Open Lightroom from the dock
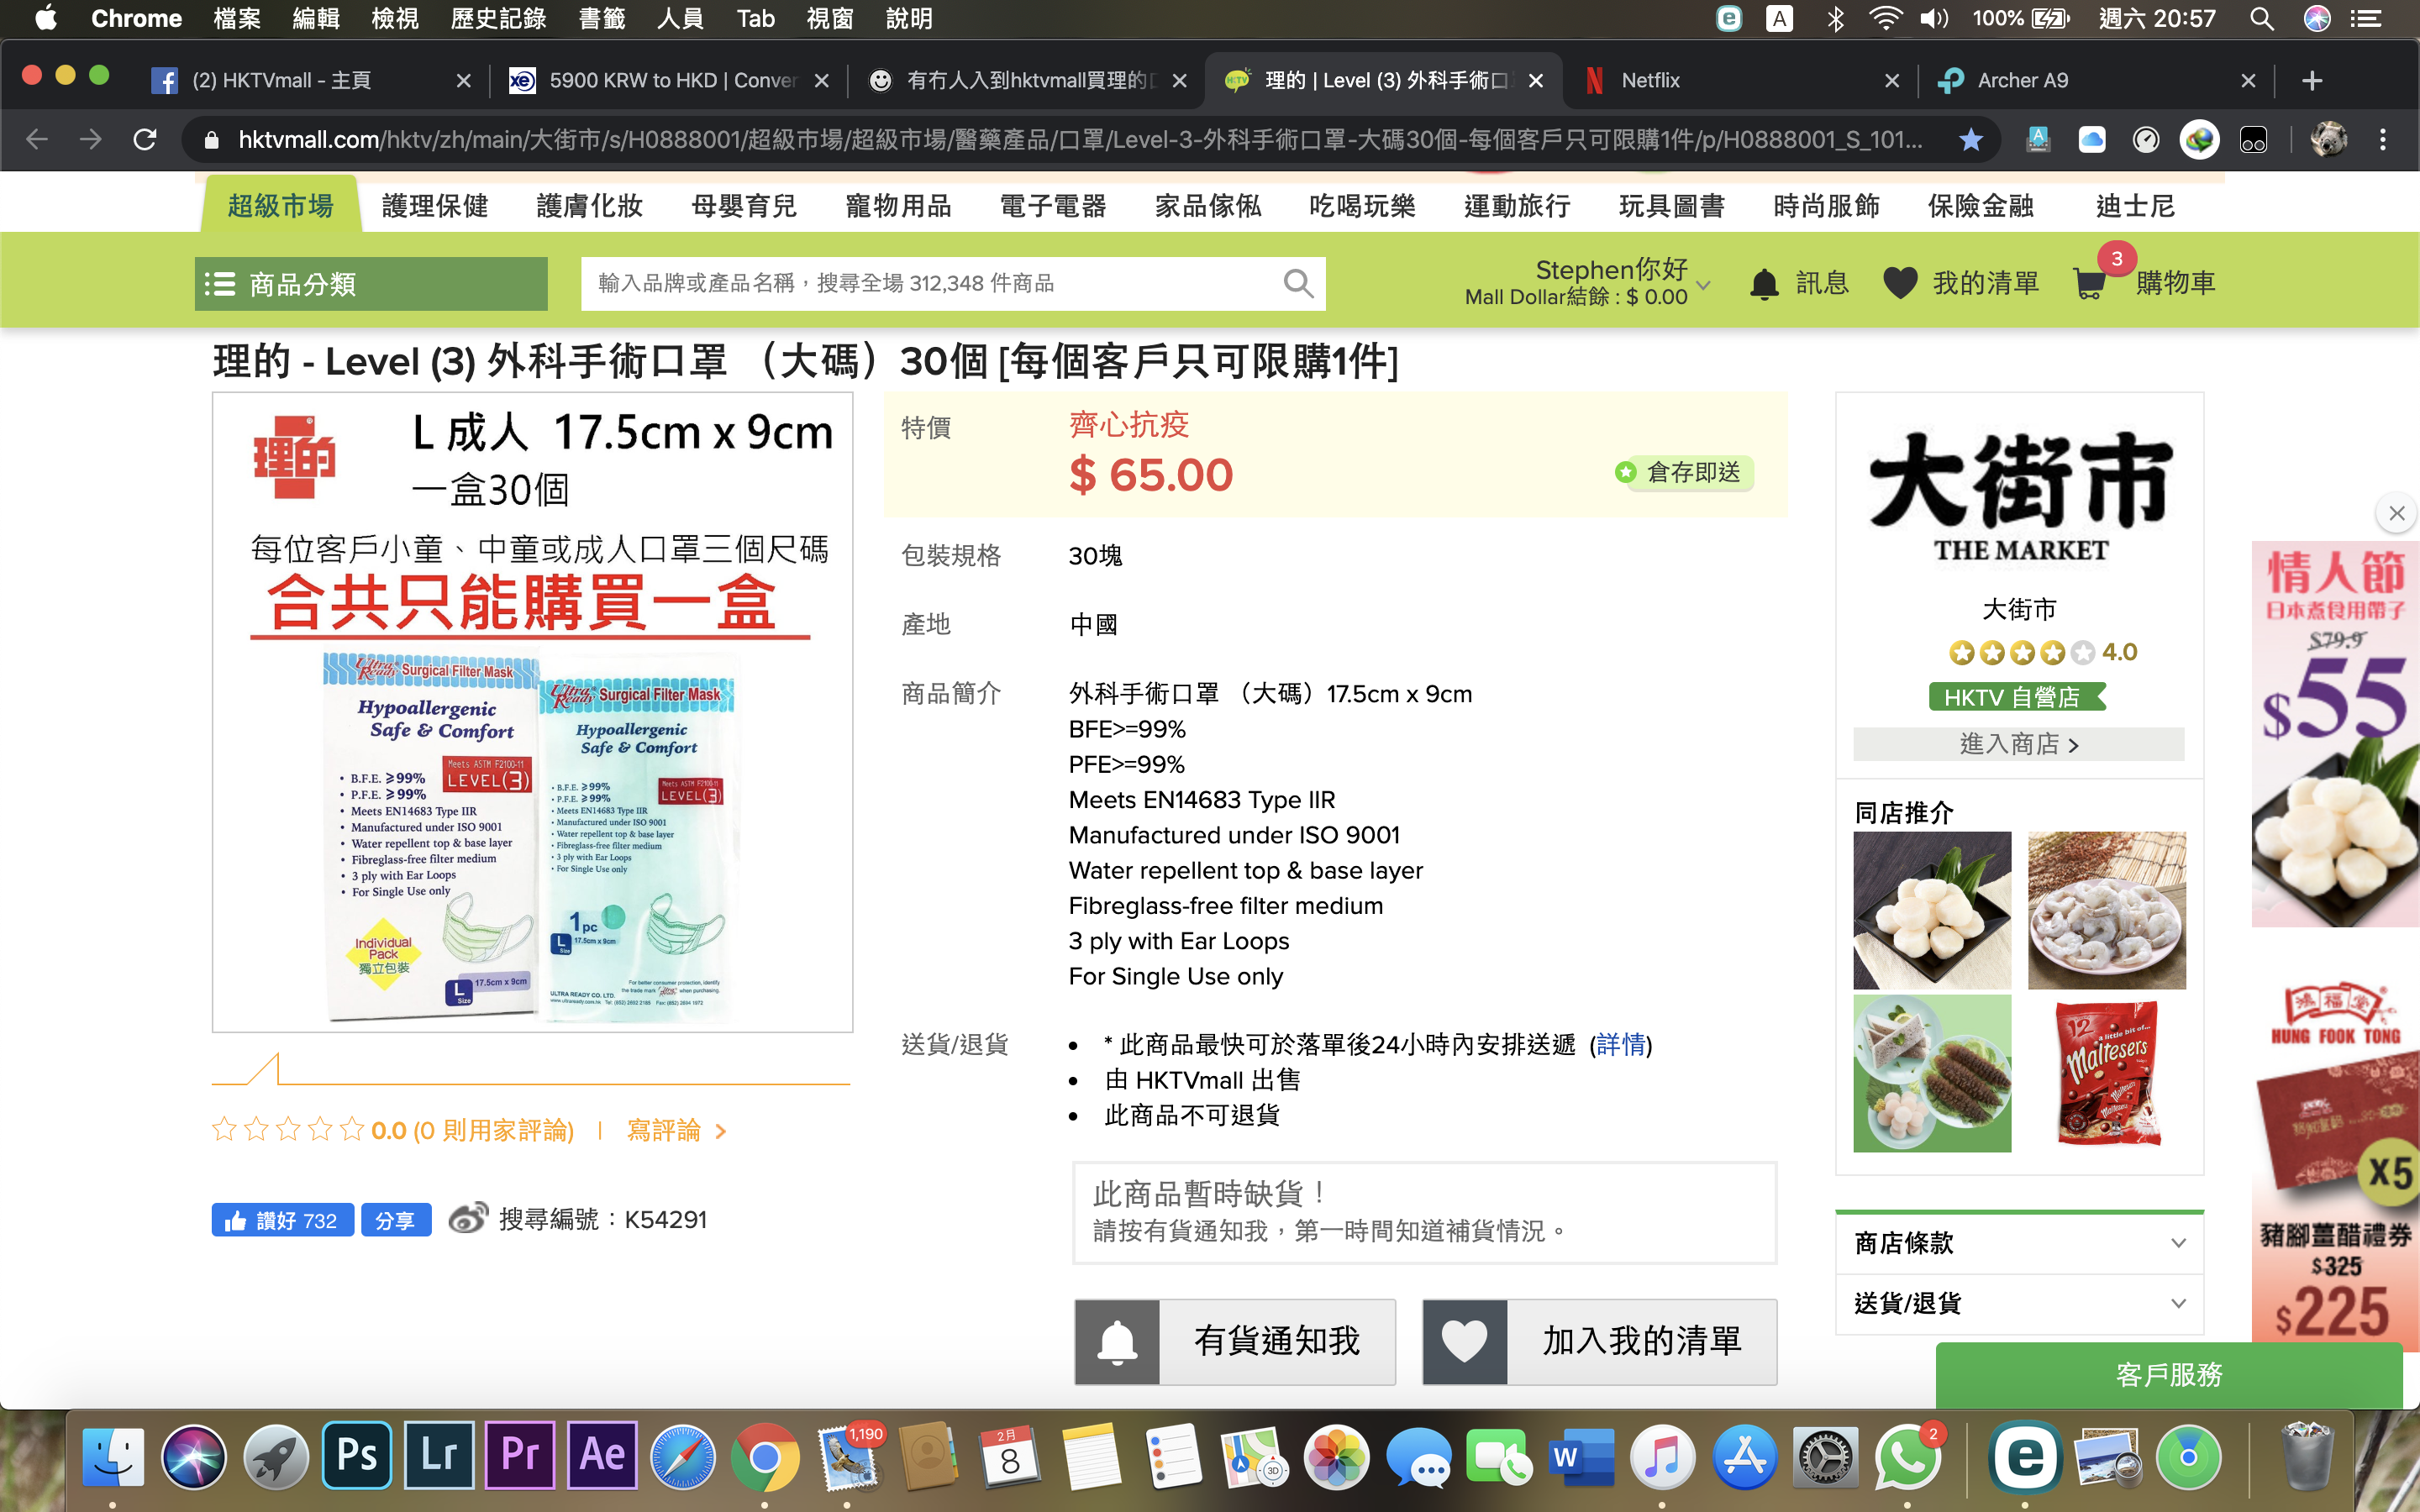2420x1512 pixels. click(439, 1455)
